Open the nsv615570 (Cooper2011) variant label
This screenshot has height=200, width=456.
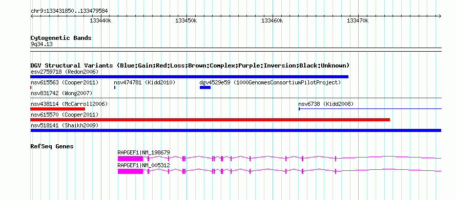click(65, 115)
